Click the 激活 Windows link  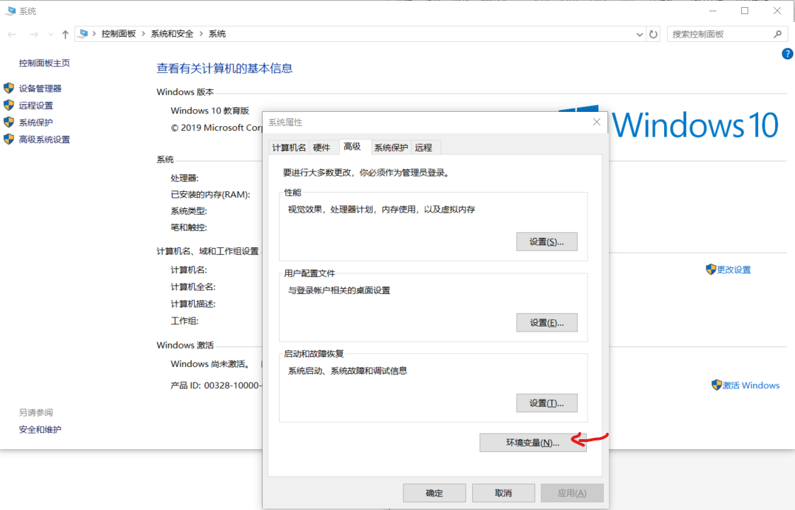click(x=751, y=385)
